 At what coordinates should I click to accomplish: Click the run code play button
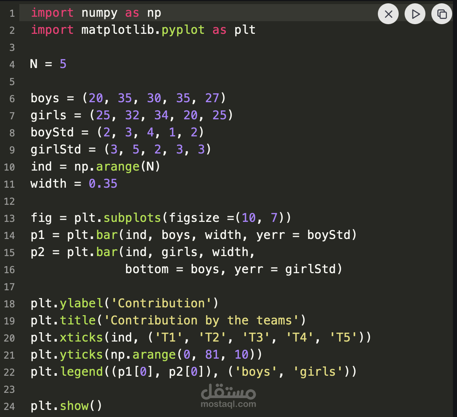tap(415, 14)
